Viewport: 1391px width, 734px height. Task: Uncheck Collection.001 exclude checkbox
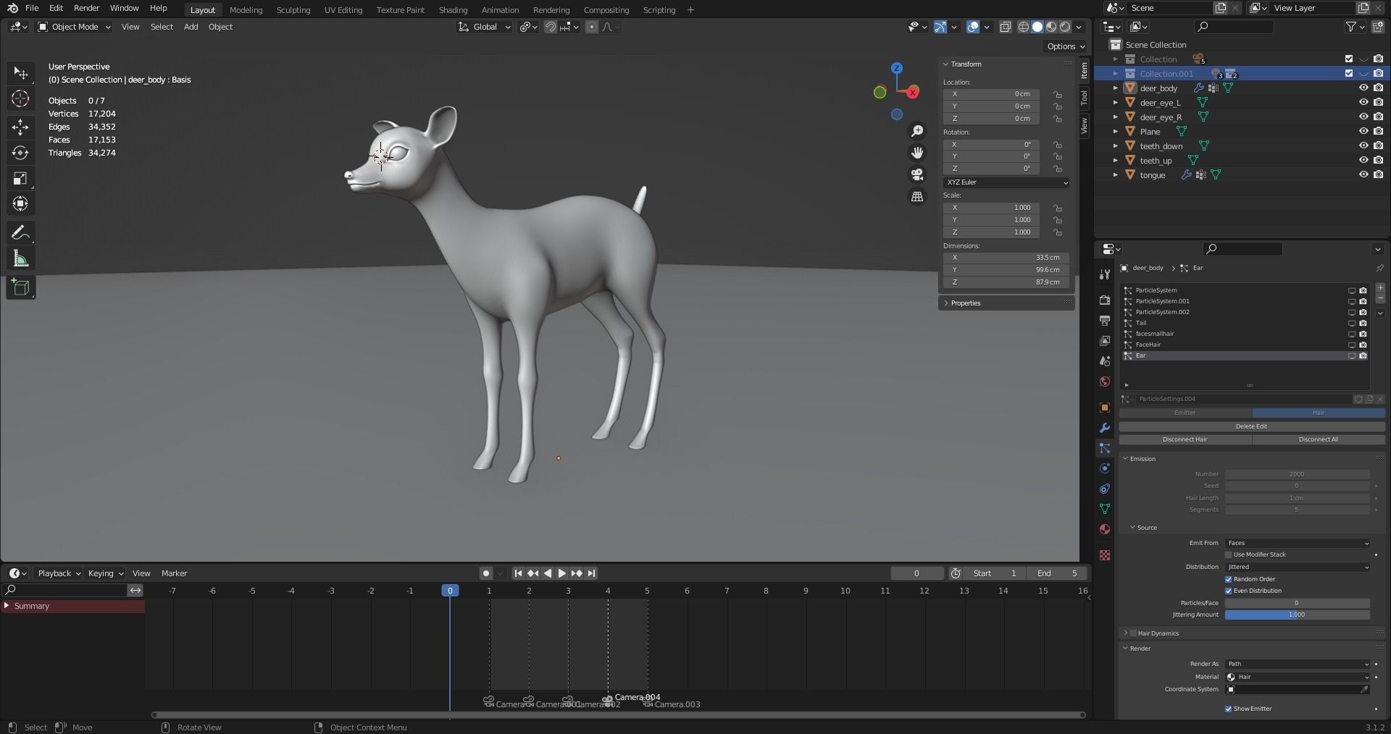click(1348, 73)
